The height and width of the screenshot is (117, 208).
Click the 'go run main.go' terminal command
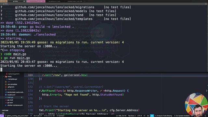click(17, 58)
